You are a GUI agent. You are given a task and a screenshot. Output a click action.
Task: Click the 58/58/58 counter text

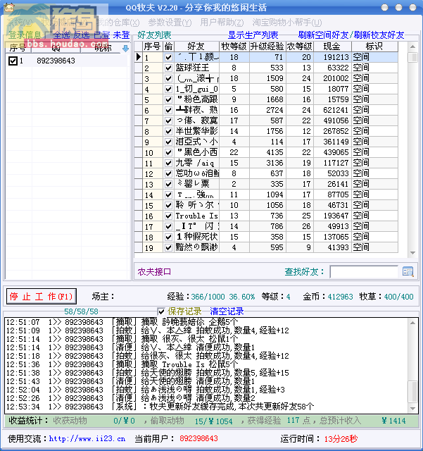tap(81, 311)
